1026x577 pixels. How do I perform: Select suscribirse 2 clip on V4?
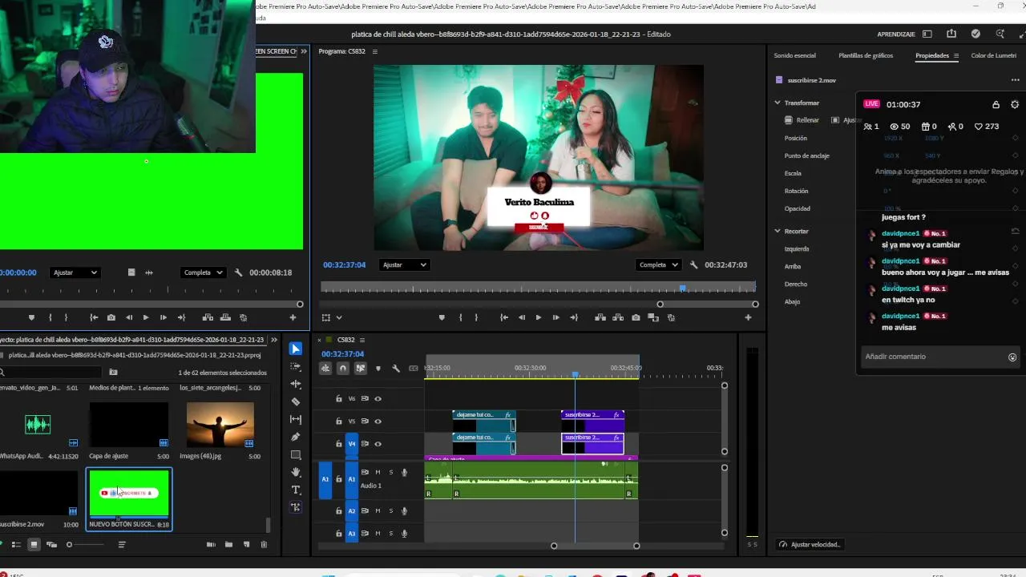[x=592, y=443]
